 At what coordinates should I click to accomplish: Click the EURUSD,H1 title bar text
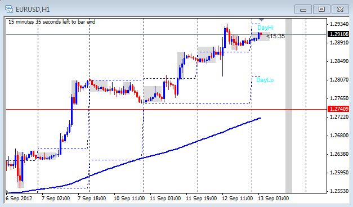pyautogui.click(x=33, y=10)
